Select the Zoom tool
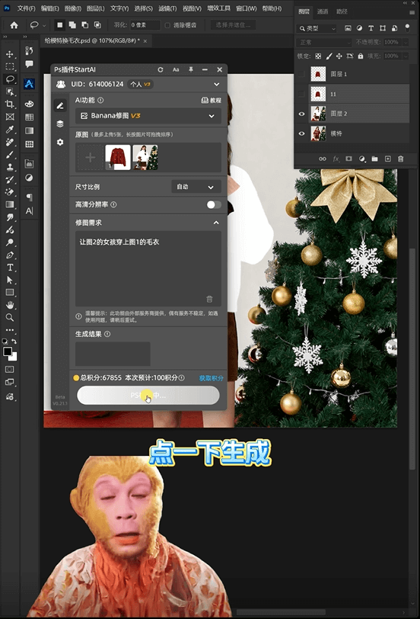The image size is (420, 619). click(10, 317)
